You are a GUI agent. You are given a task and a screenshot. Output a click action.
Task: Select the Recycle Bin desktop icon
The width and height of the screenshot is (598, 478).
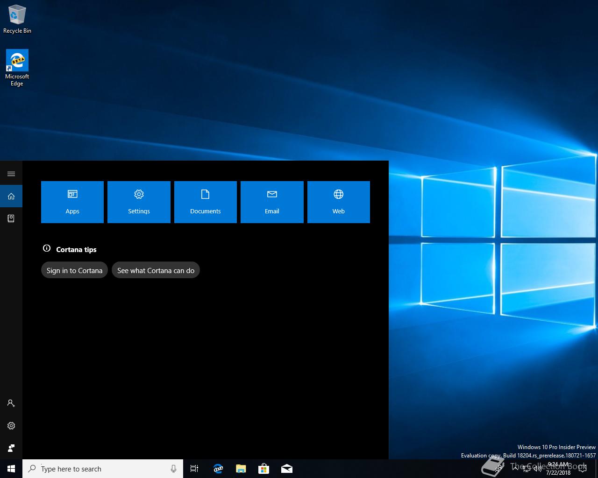tap(17, 19)
